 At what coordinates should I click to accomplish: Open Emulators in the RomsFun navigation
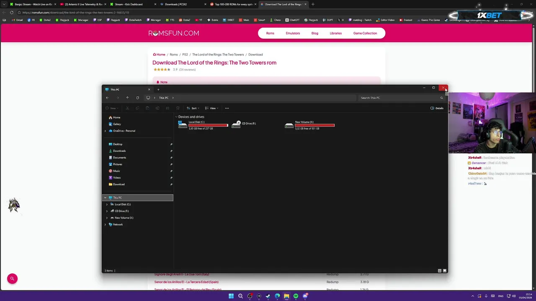(293, 33)
